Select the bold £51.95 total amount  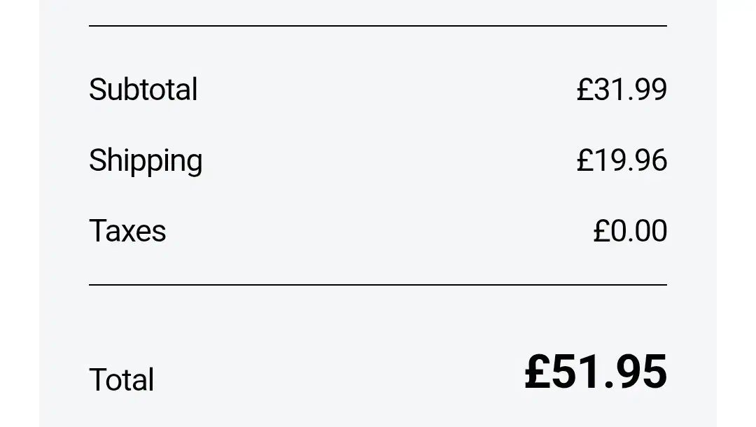click(596, 372)
